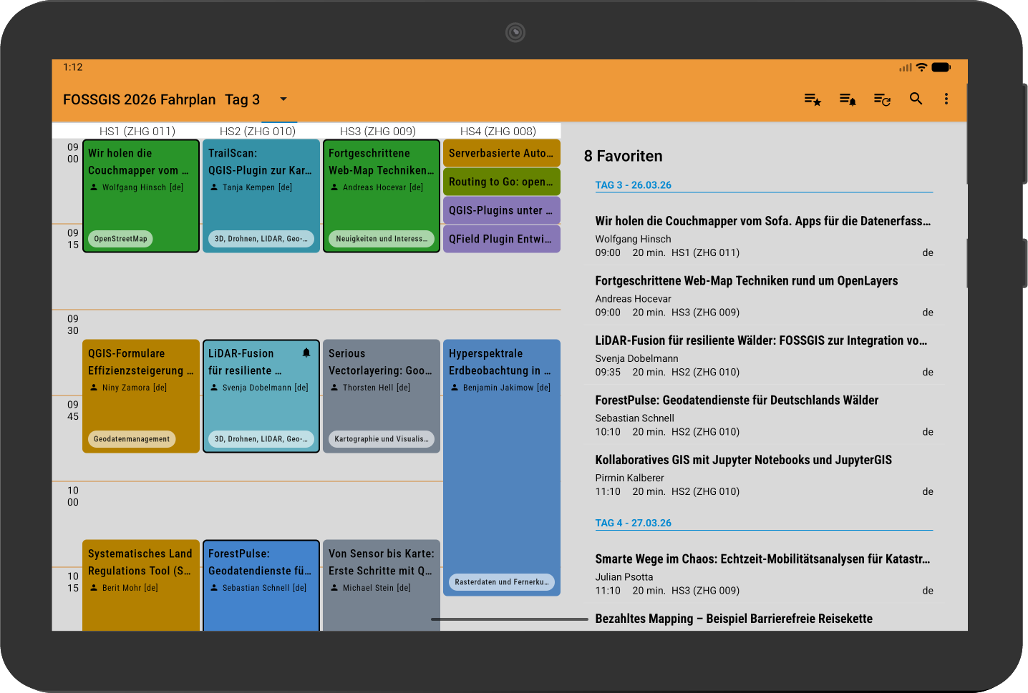1028x693 pixels.
Task: Click the alarm bell on LiDAR-Fusion session
Action: [306, 353]
